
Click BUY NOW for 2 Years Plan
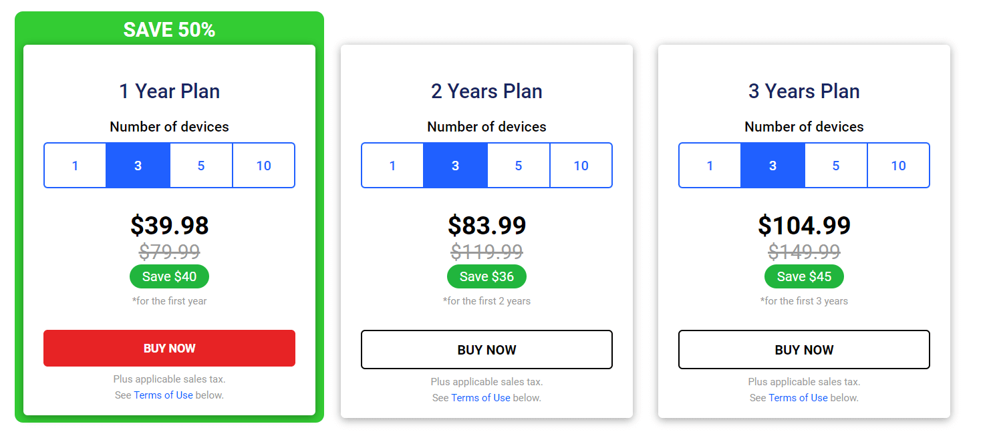point(486,350)
